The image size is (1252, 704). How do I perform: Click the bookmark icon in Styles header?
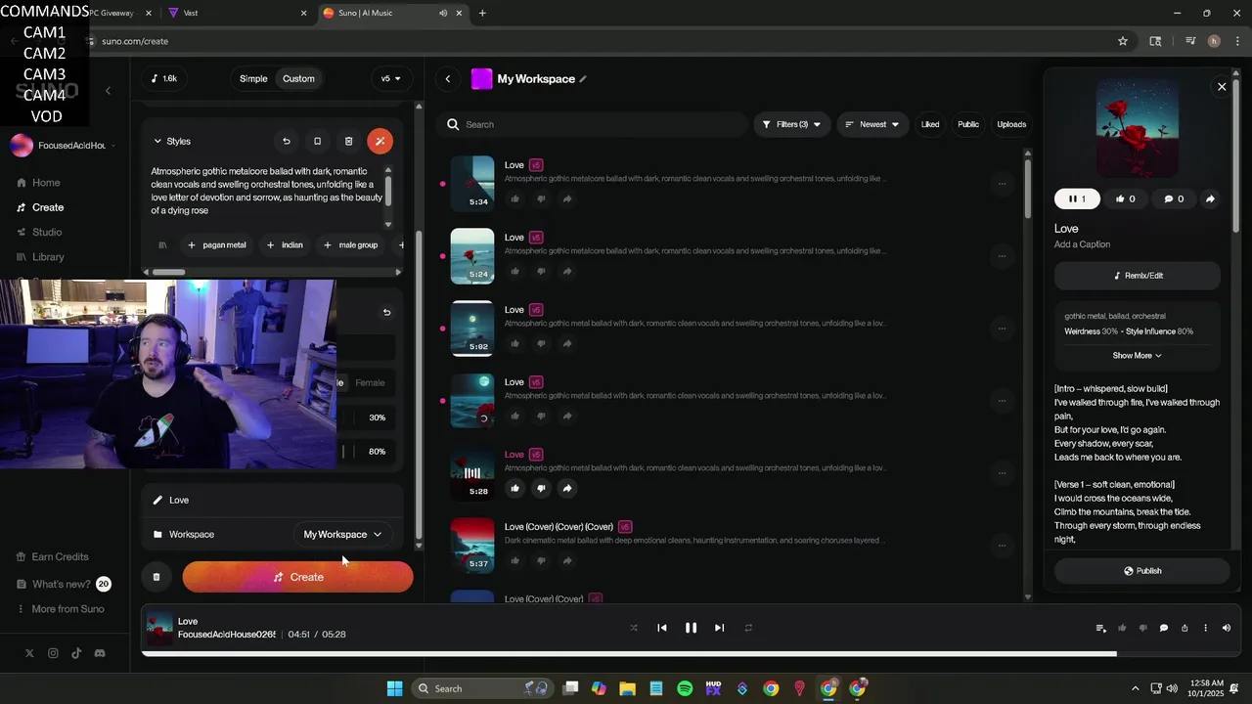[317, 141]
